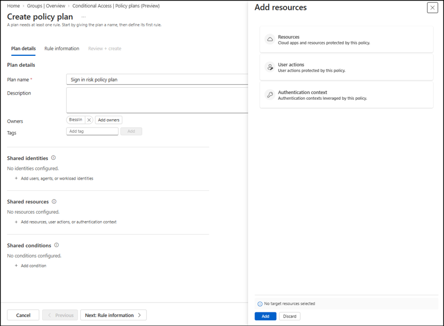
Task: Remove owner Blesslin with the X icon
Action: click(x=89, y=120)
